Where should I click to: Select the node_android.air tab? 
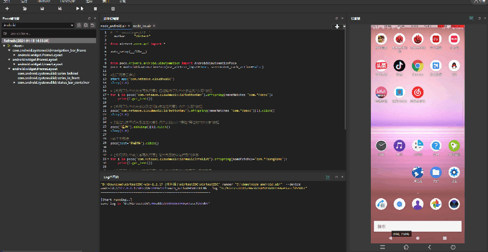(114, 26)
